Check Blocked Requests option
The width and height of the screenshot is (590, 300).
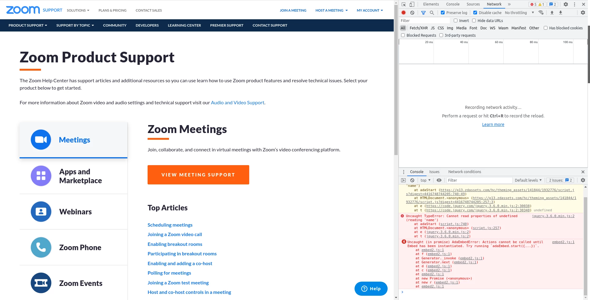click(x=403, y=35)
